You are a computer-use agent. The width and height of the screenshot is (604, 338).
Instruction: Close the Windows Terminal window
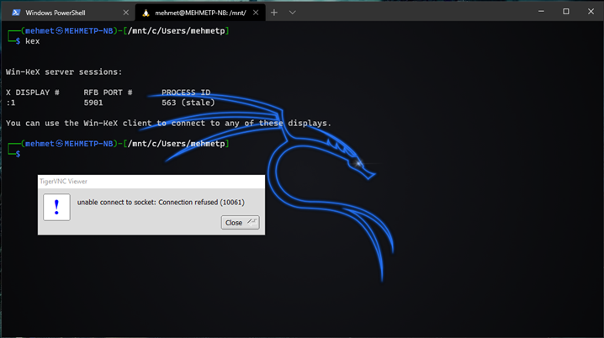(x=591, y=12)
